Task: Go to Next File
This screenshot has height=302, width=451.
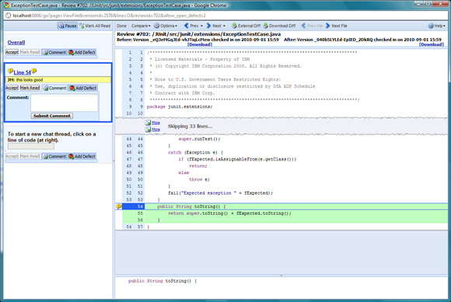Action: coord(336,26)
